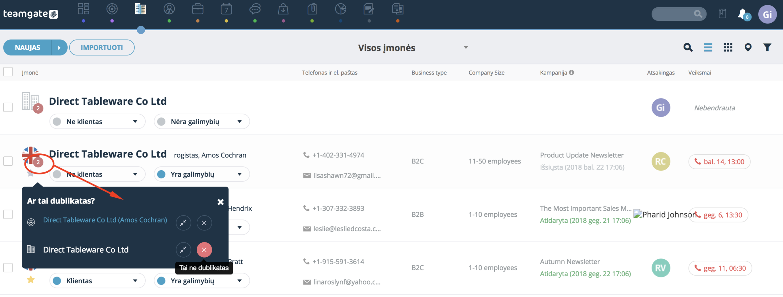Click the Kampanija info icon in header
This screenshot has height=297, width=783.
click(x=571, y=72)
